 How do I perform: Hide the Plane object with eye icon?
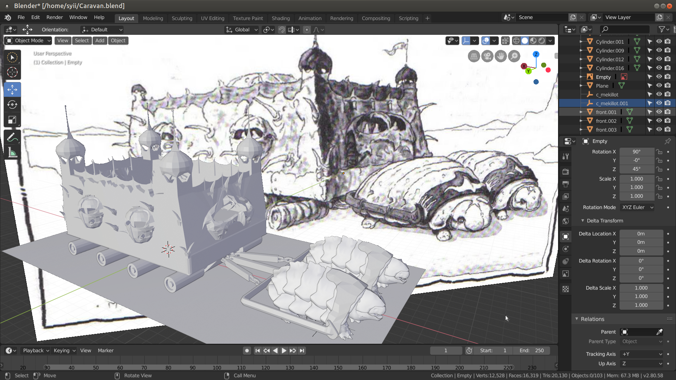(x=659, y=85)
